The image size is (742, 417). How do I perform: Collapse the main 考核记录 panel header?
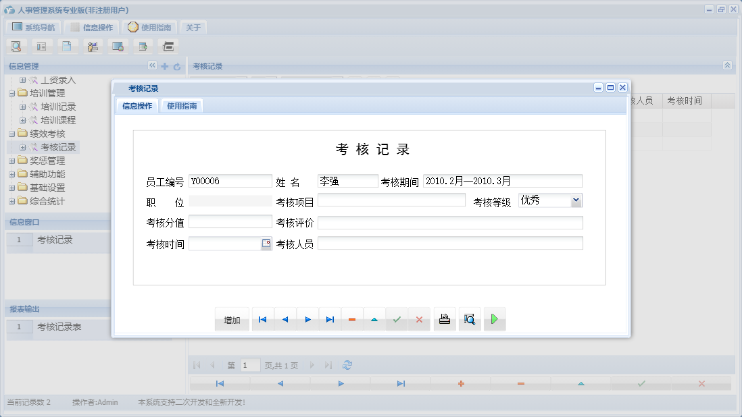point(727,65)
